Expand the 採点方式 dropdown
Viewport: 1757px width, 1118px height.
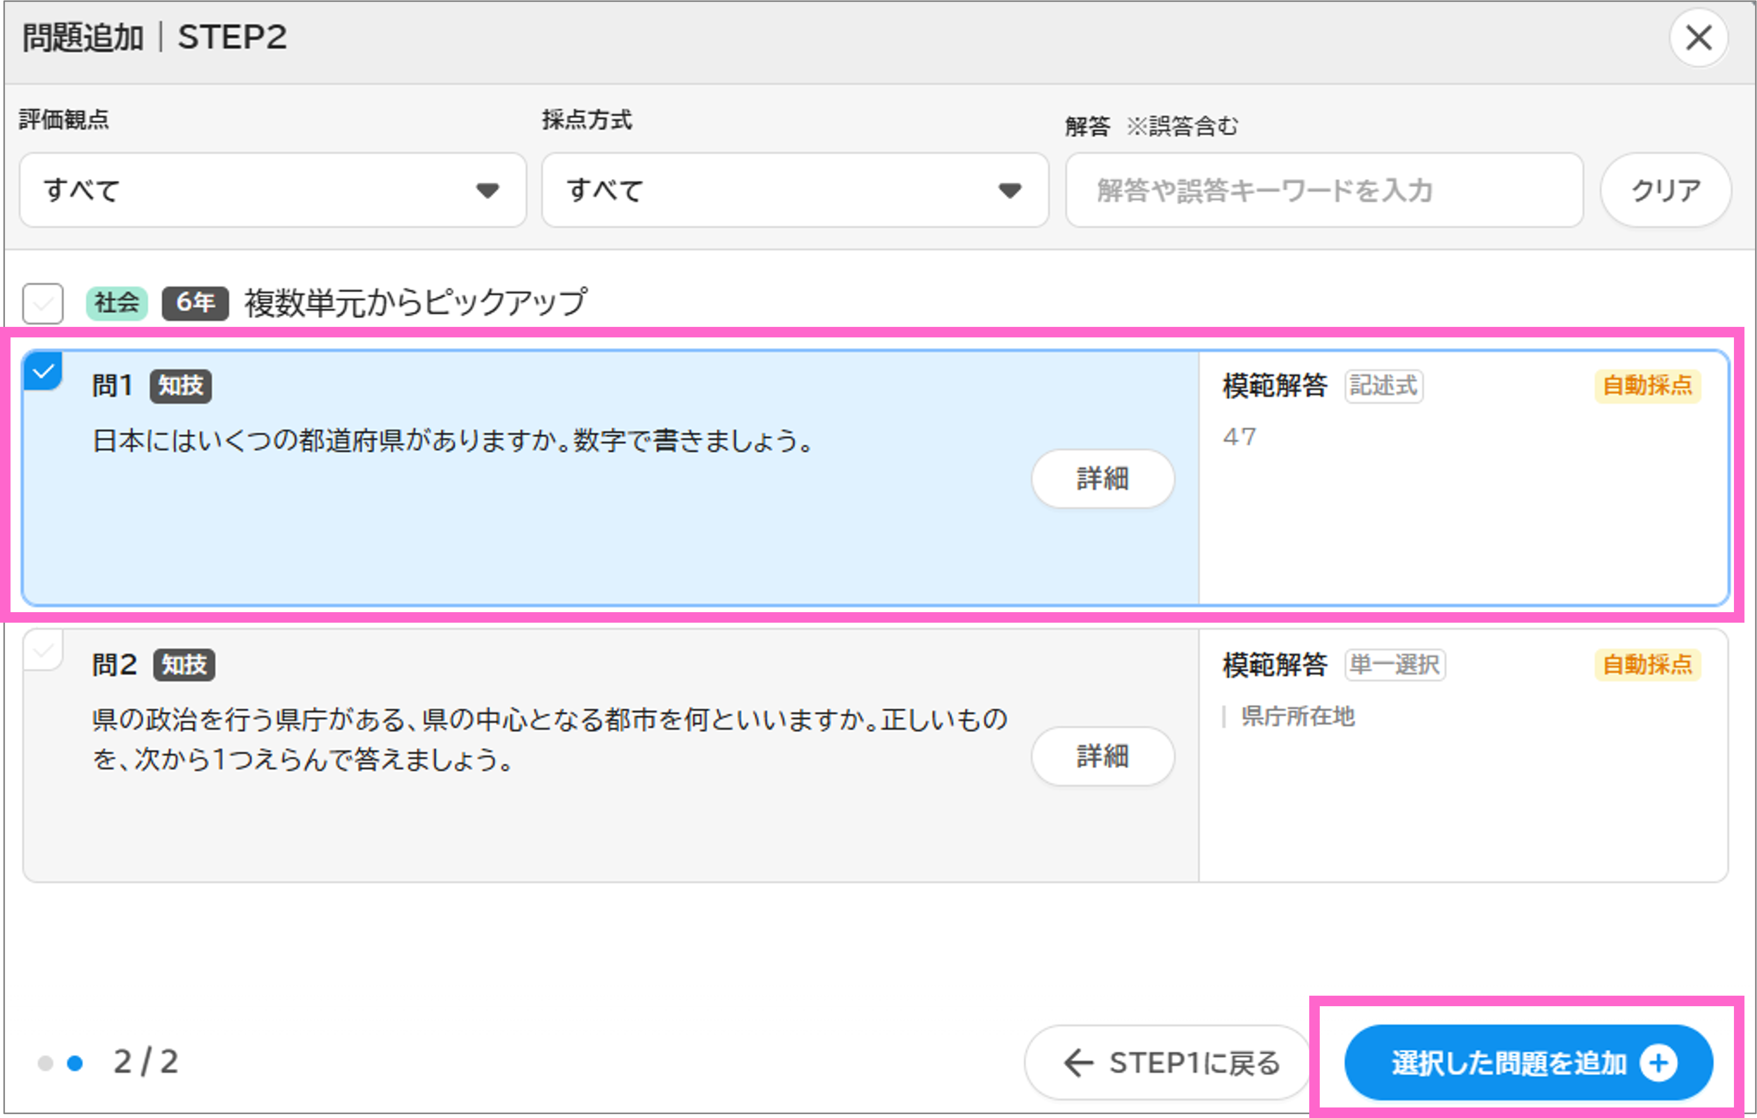[x=795, y=191]
